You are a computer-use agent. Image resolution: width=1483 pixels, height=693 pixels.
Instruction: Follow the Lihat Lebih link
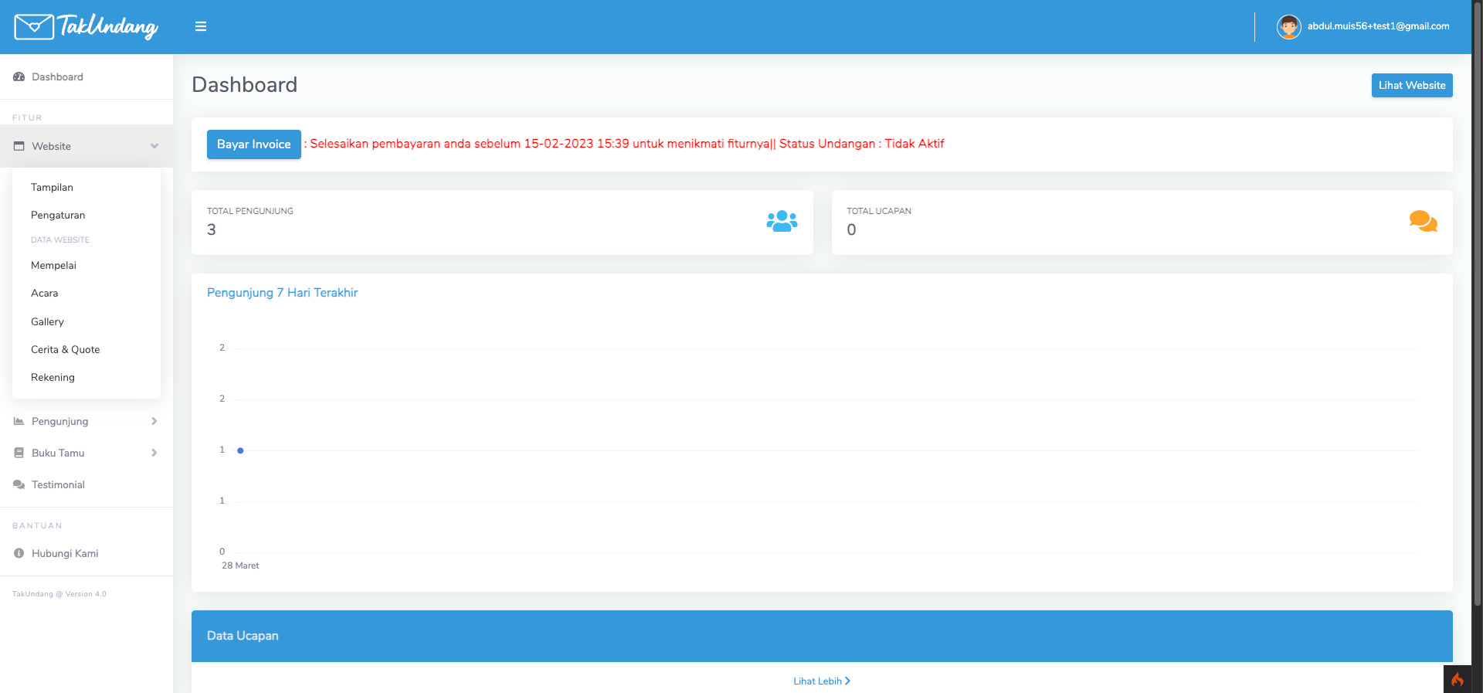pyautogui.click(x=821, y=681)
